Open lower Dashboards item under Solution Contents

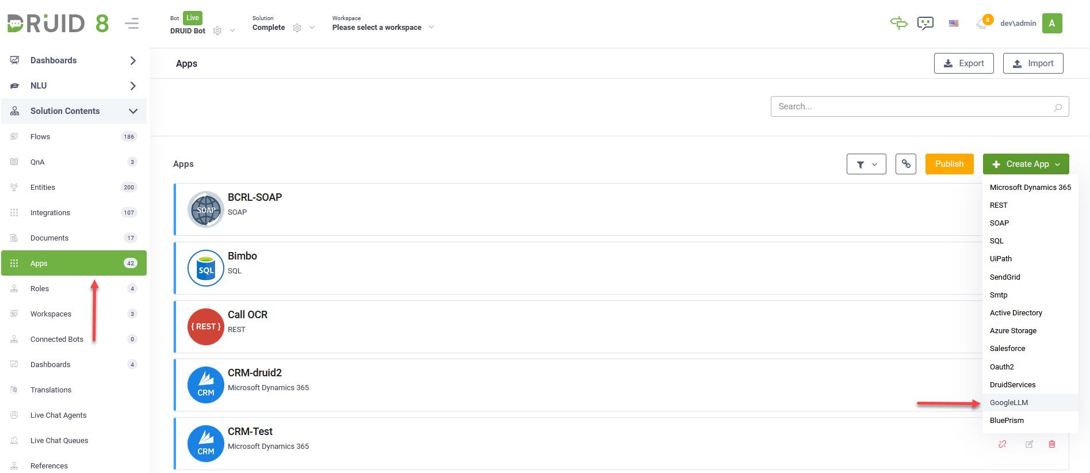click(74, 364)
